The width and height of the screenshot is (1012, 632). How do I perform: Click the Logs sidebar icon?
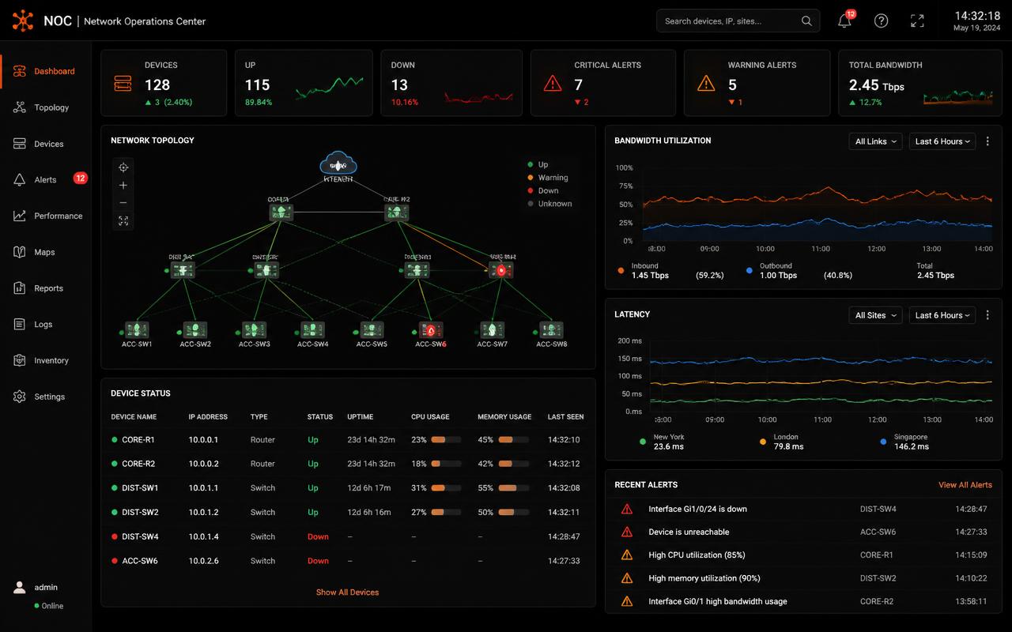point(20,324)
